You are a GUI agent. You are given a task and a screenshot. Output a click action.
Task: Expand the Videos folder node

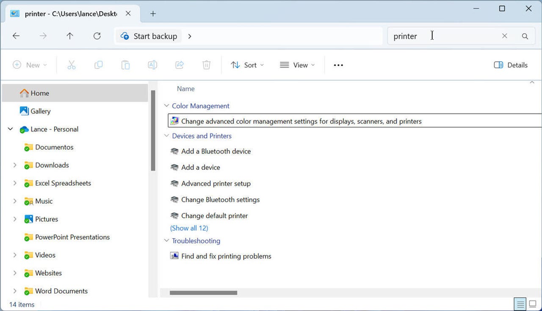tap(15, 255)
